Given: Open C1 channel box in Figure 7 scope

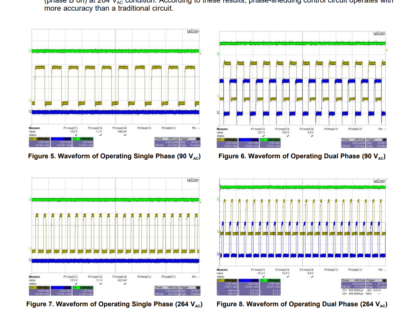Looking at the screenshot, I should click(39, 291).
